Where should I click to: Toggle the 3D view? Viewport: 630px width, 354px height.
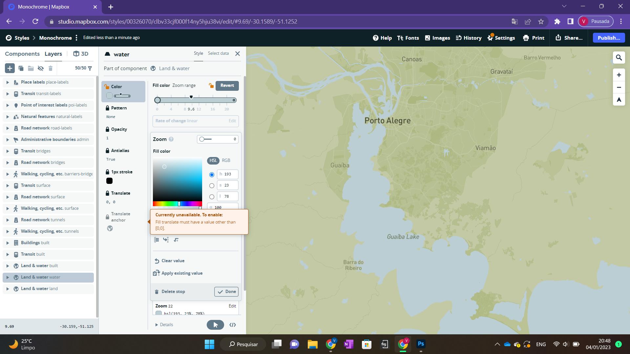(x=81, y=54)
